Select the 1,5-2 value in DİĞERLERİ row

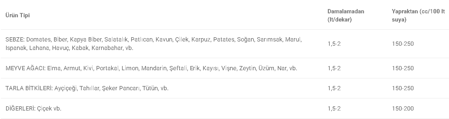click(x=334, y=108)
